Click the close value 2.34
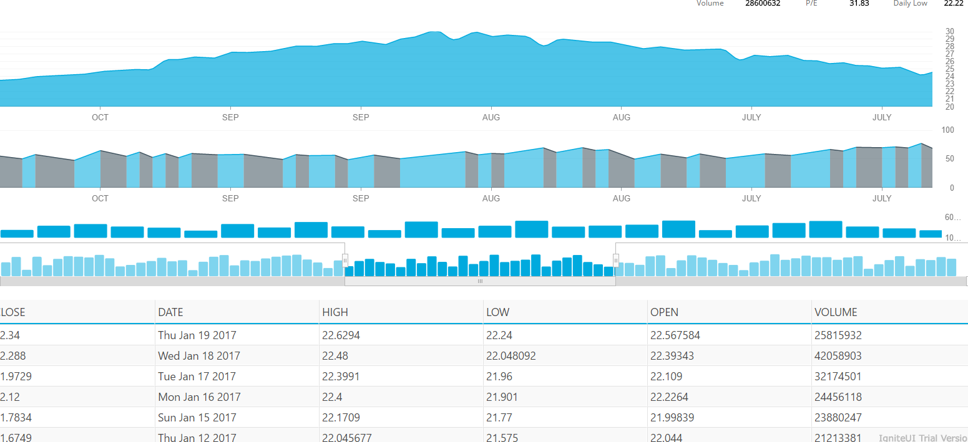The image size is (968, 442). click(x=9, y=335)
